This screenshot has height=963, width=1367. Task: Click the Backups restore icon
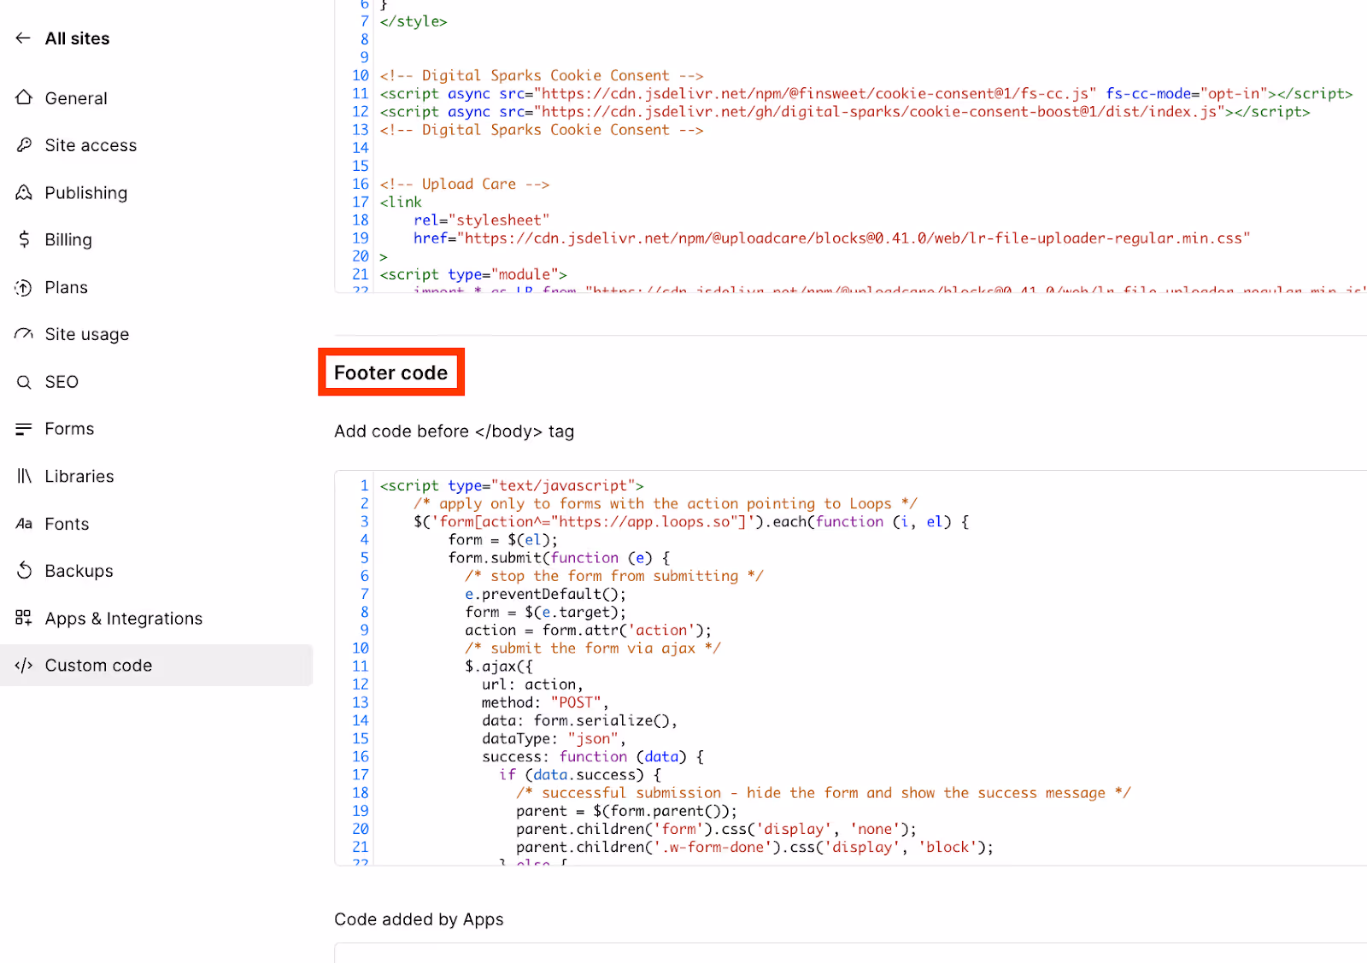click(x=24, y=570)
